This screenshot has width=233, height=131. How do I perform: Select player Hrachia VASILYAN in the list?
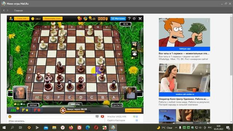coord(116,116)
